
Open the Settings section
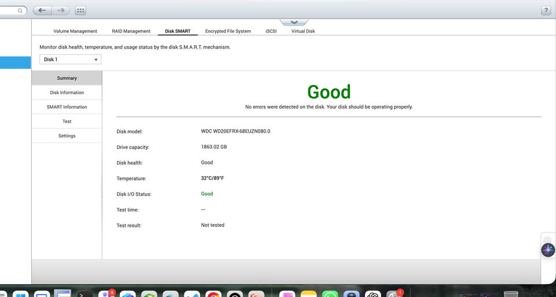click(67, 135)
